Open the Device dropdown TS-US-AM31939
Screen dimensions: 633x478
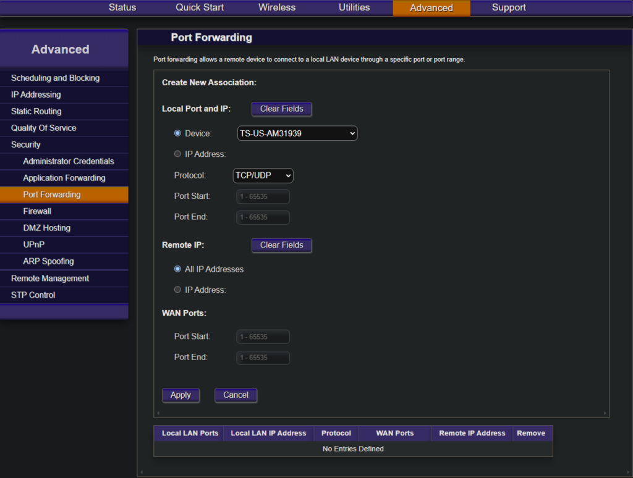(x=297, y=133)
